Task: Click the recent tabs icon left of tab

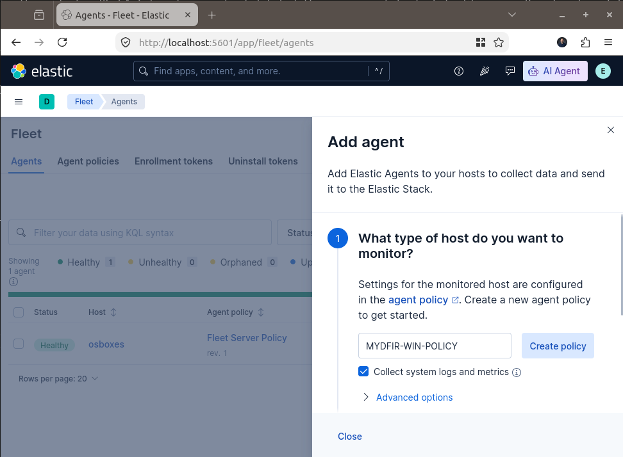Action: click(x=39, y=15)
